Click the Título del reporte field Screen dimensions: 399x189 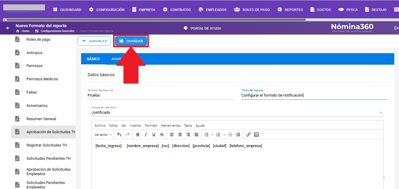tap(314, 95)
